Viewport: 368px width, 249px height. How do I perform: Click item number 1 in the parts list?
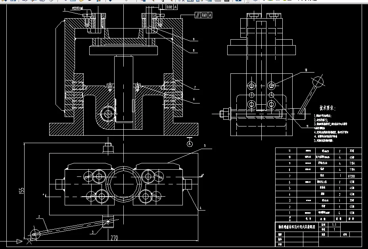pos(289,213)
